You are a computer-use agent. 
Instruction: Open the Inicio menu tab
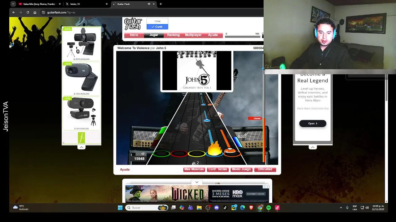click(134, 35)
